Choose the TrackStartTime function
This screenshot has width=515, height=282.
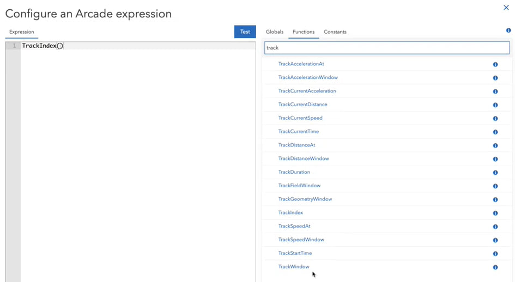click(x=295, y=253)
